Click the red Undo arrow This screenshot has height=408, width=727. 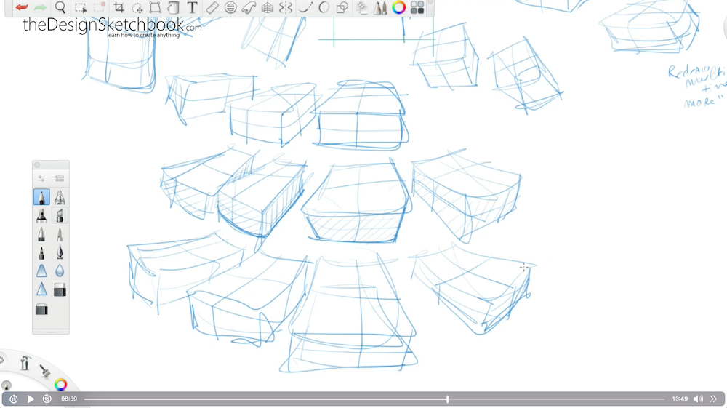pos(22,7)
